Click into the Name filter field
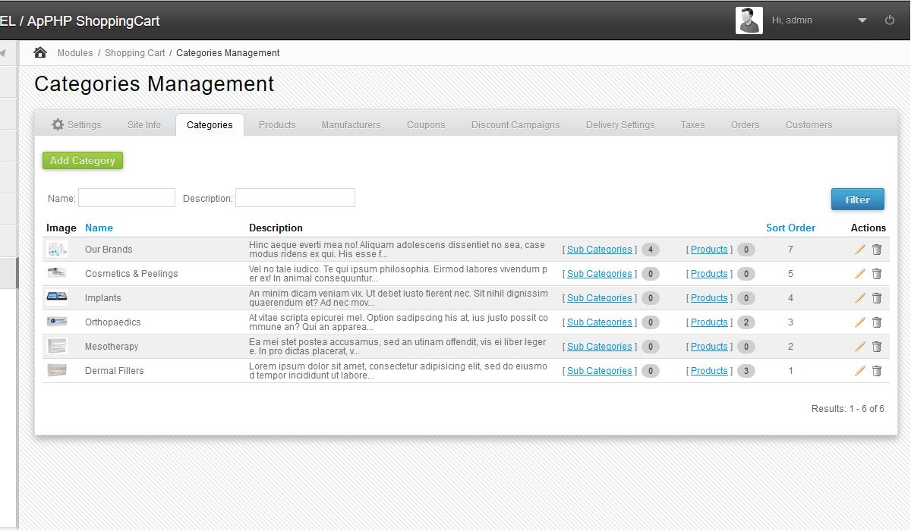The width and height of the screenshot is (911, 531). coord(127,198)
